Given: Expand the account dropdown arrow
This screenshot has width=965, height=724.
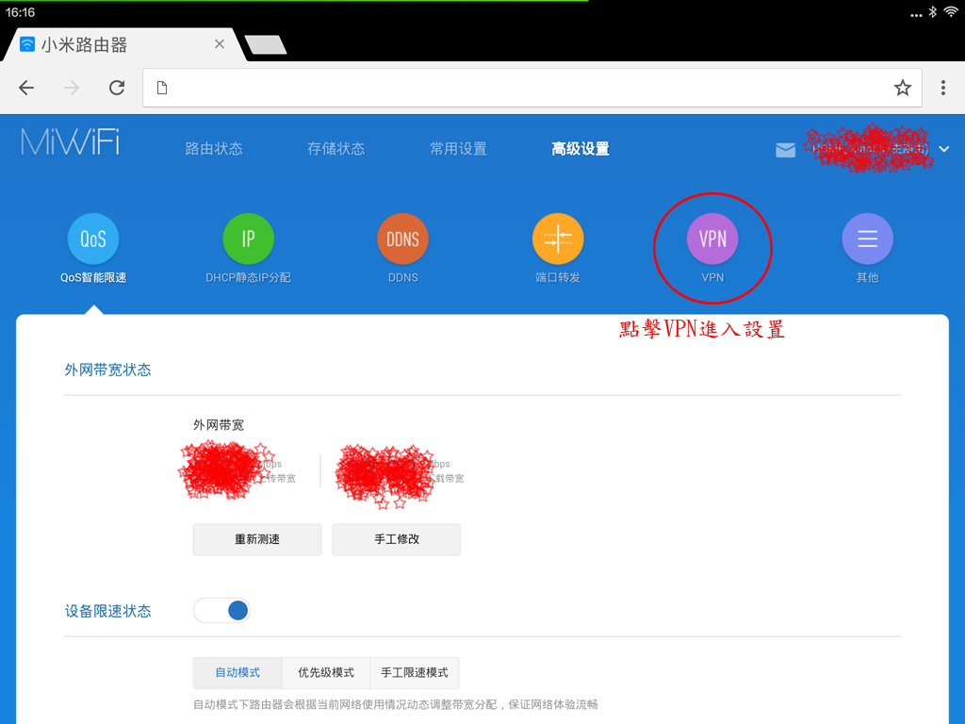Looking at the screenshot, I should [x=944, y=149].
